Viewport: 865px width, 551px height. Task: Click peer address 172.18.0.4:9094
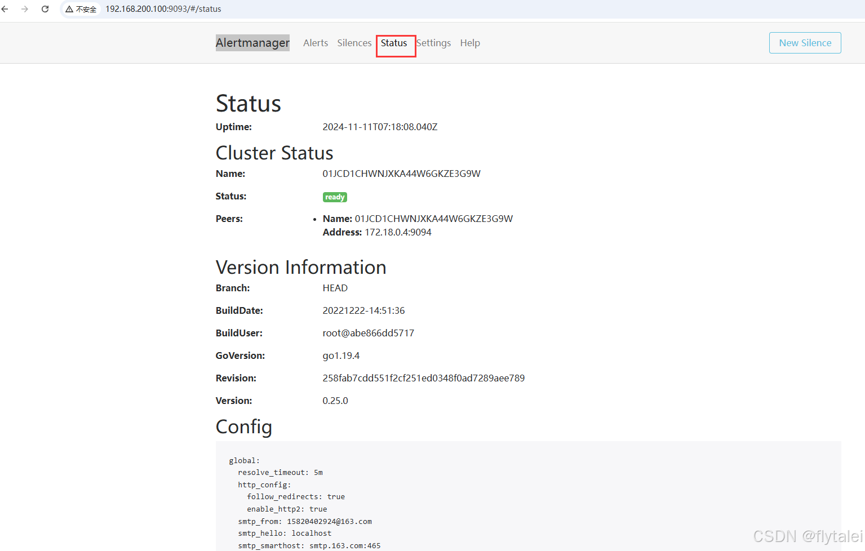tap(398, 232)
